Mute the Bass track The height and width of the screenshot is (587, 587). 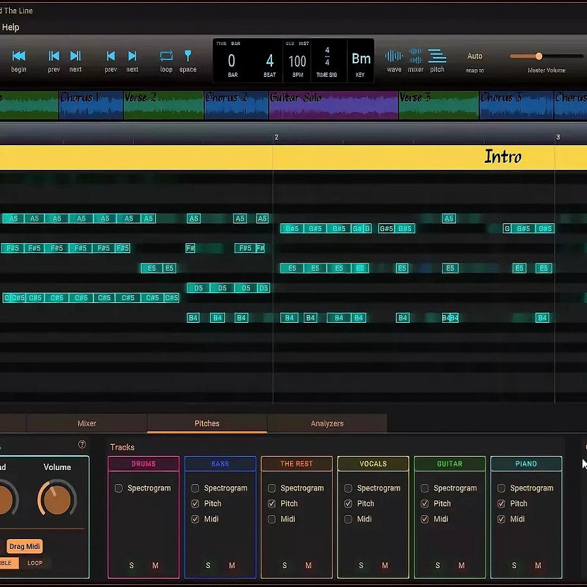(232, 565)
